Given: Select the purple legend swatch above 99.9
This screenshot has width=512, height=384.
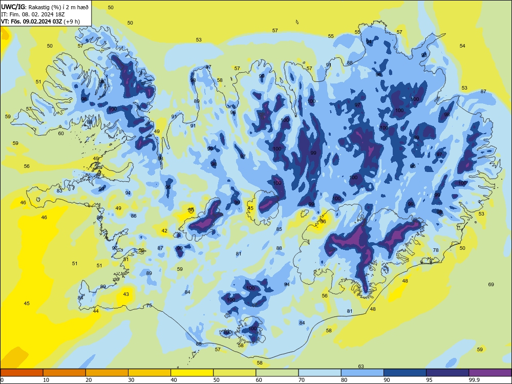Looking at the screenshot, I should (x=490, y=373).
